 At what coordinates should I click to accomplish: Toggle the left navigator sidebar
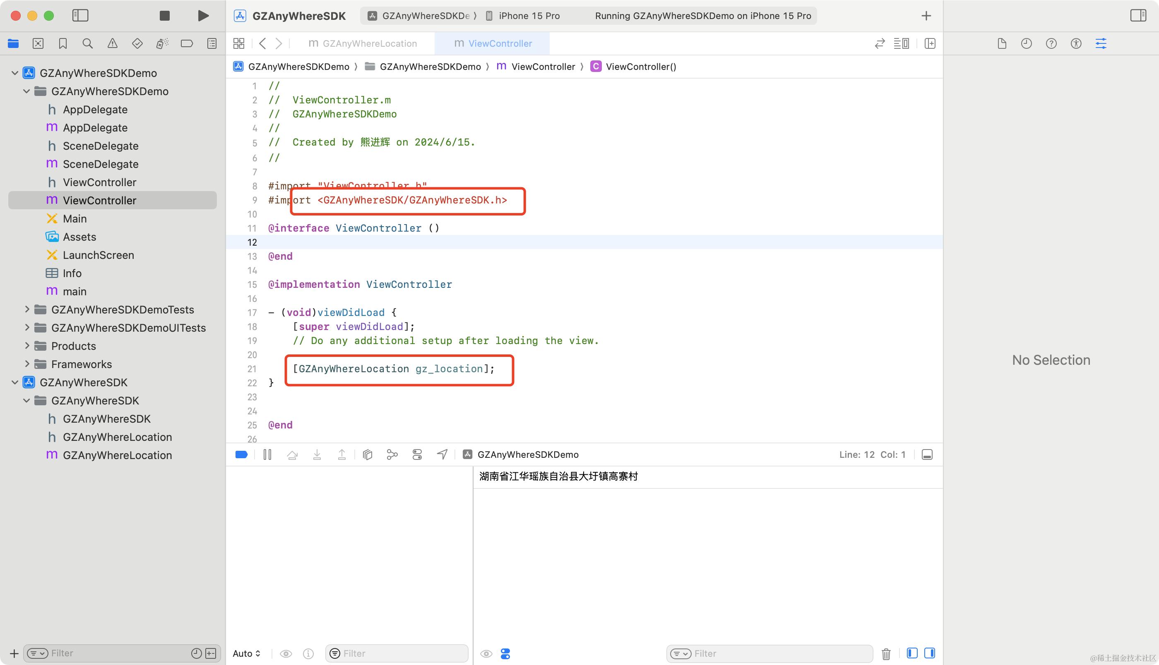pos(80,16)
